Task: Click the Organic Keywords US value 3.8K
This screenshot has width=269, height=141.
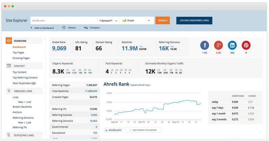Action: (x=68, y=73)
